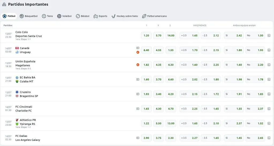Click live stream icon for Canadá vs Uruguay
The image size is (274, 146).
(138, 48)
